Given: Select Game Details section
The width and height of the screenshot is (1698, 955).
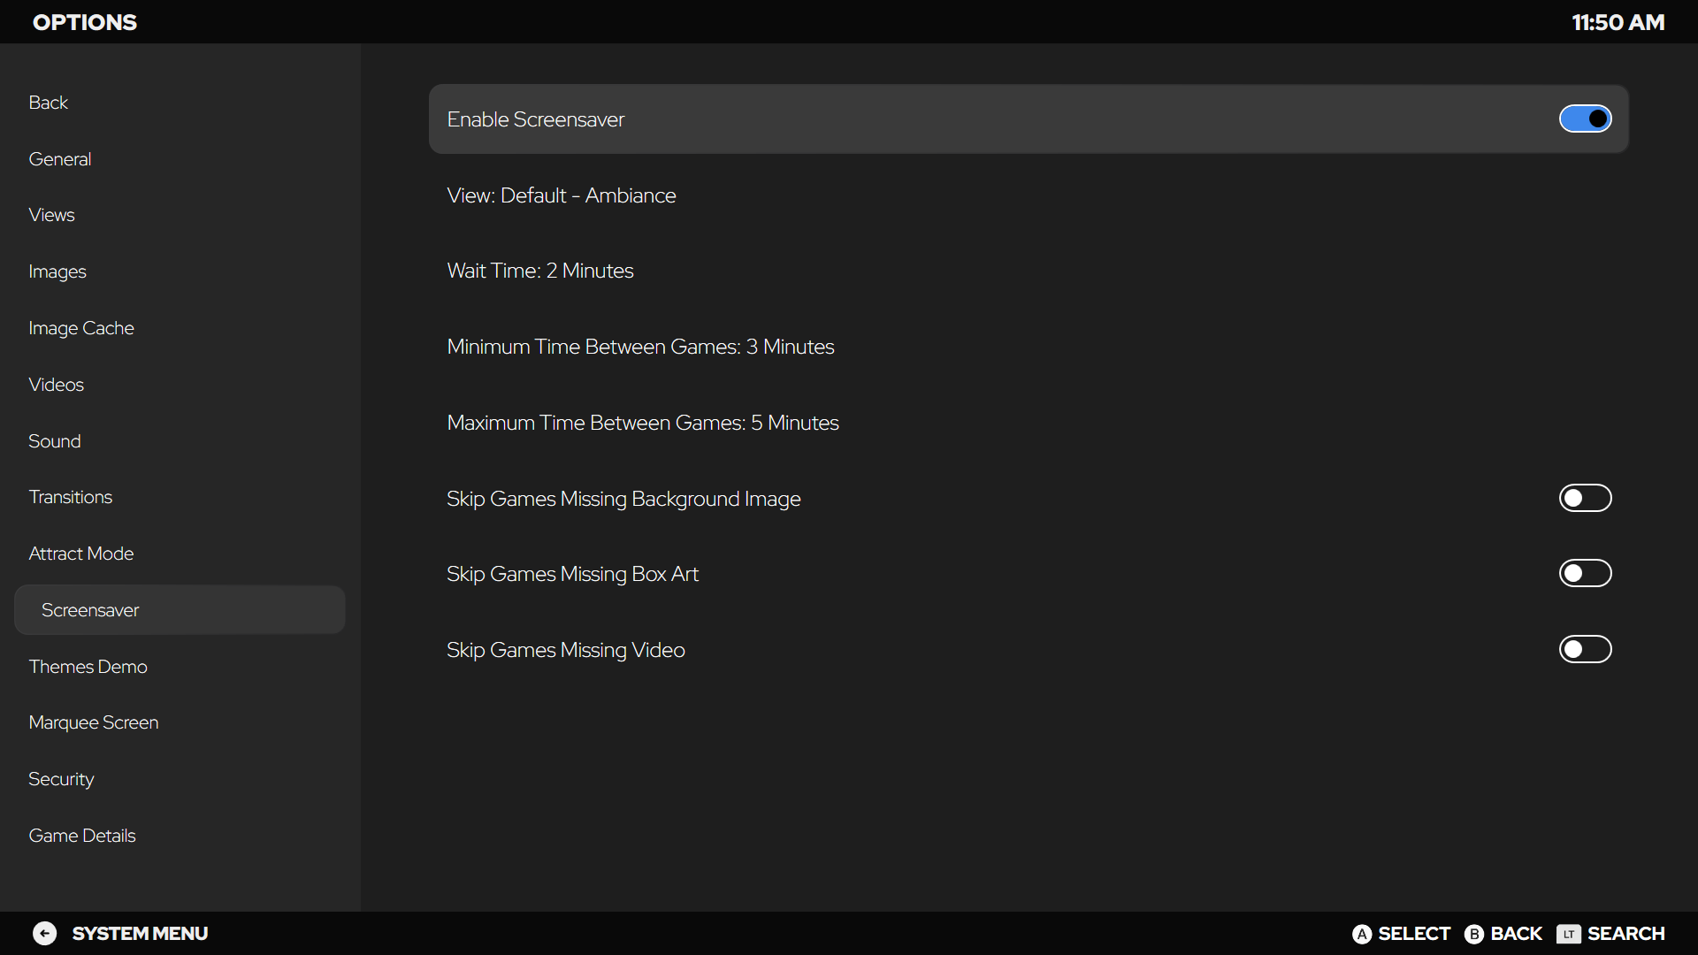Looking at the screenshot, I should (180, 836).
